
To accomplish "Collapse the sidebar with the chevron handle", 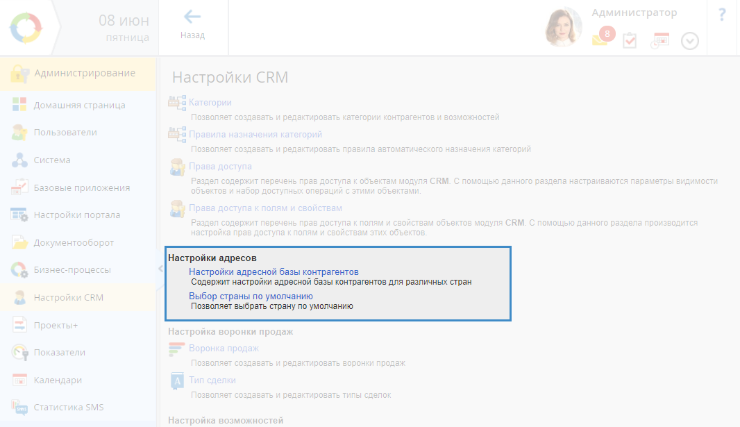I will [x=160, y=269].
